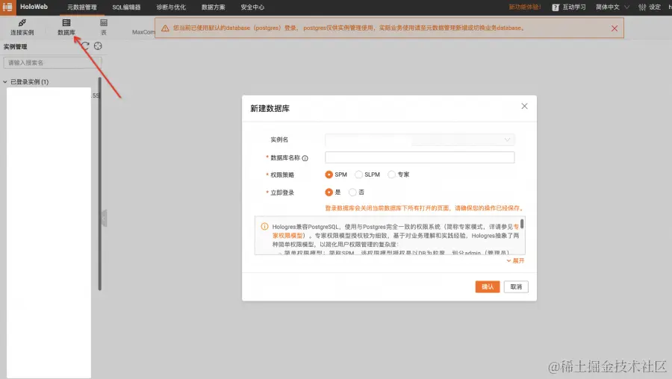Click the HoloWeb product name
This screenshot has height=379, width=672.
pos(34,7)
